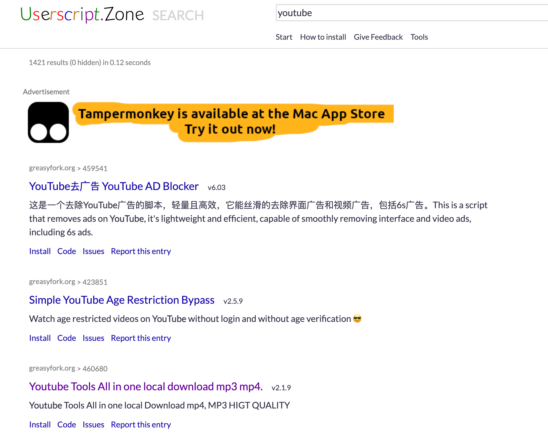548x441 pixels.
Task: Click the Tampermonkey Mac App Store banner
Action: click(x=232, y=122)
